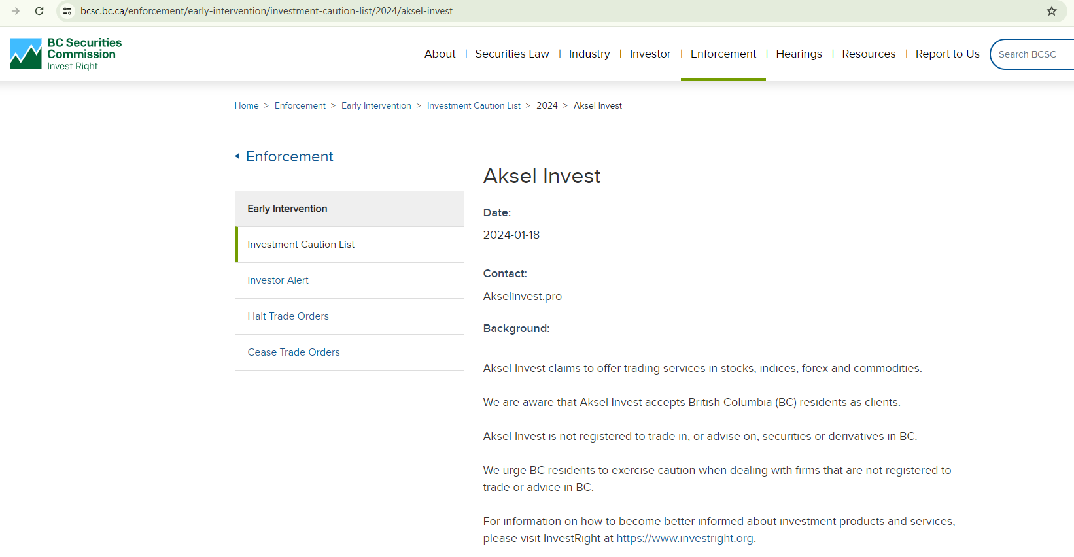Open the Securities Law menu
This screenshot has width=1074, height=557.
tap(511, 54)
